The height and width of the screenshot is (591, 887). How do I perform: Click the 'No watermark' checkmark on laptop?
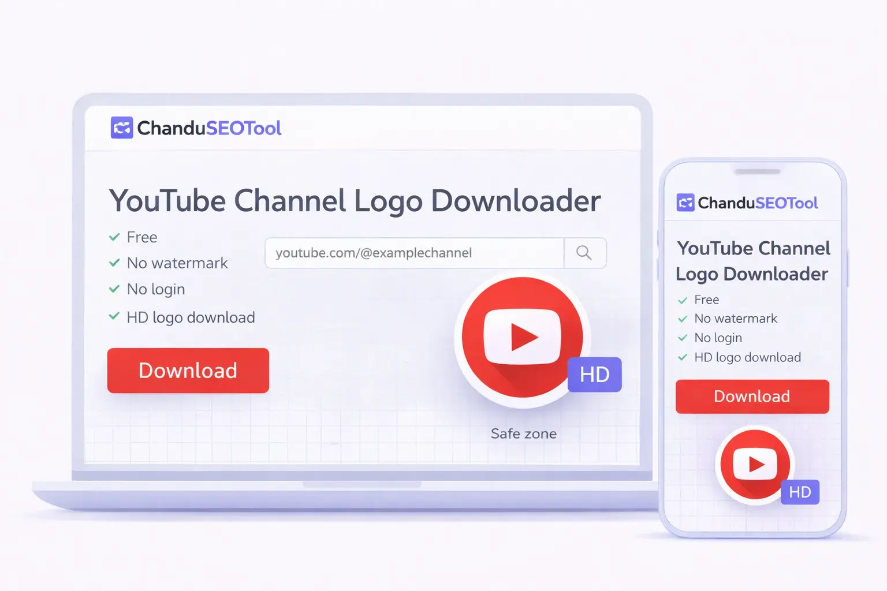coord(114,263)
